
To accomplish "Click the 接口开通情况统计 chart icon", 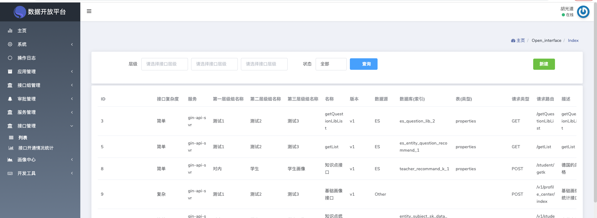I will click(11, 148).
